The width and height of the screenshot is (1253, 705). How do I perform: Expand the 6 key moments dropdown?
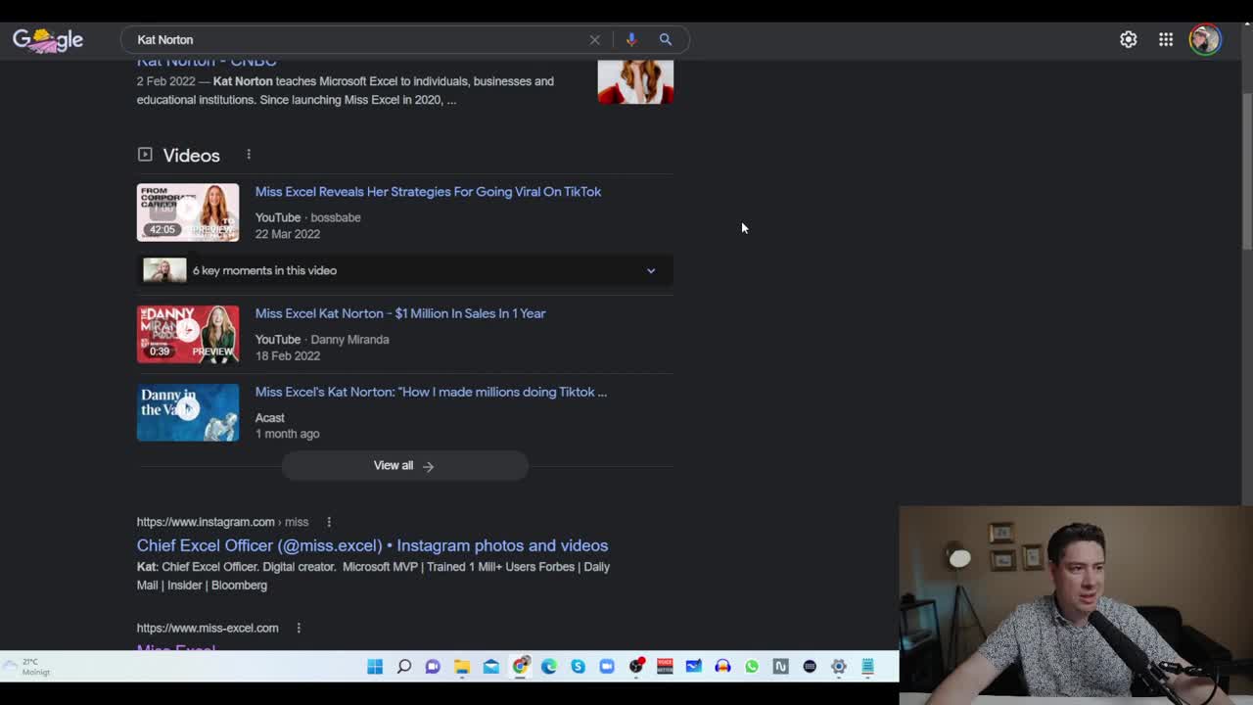(x=651, y=270)
